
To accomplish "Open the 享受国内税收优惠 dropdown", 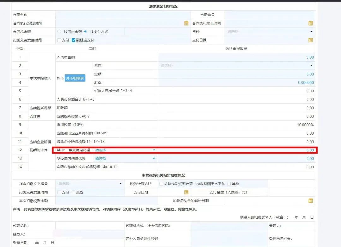I will click(x=125, y=158).
